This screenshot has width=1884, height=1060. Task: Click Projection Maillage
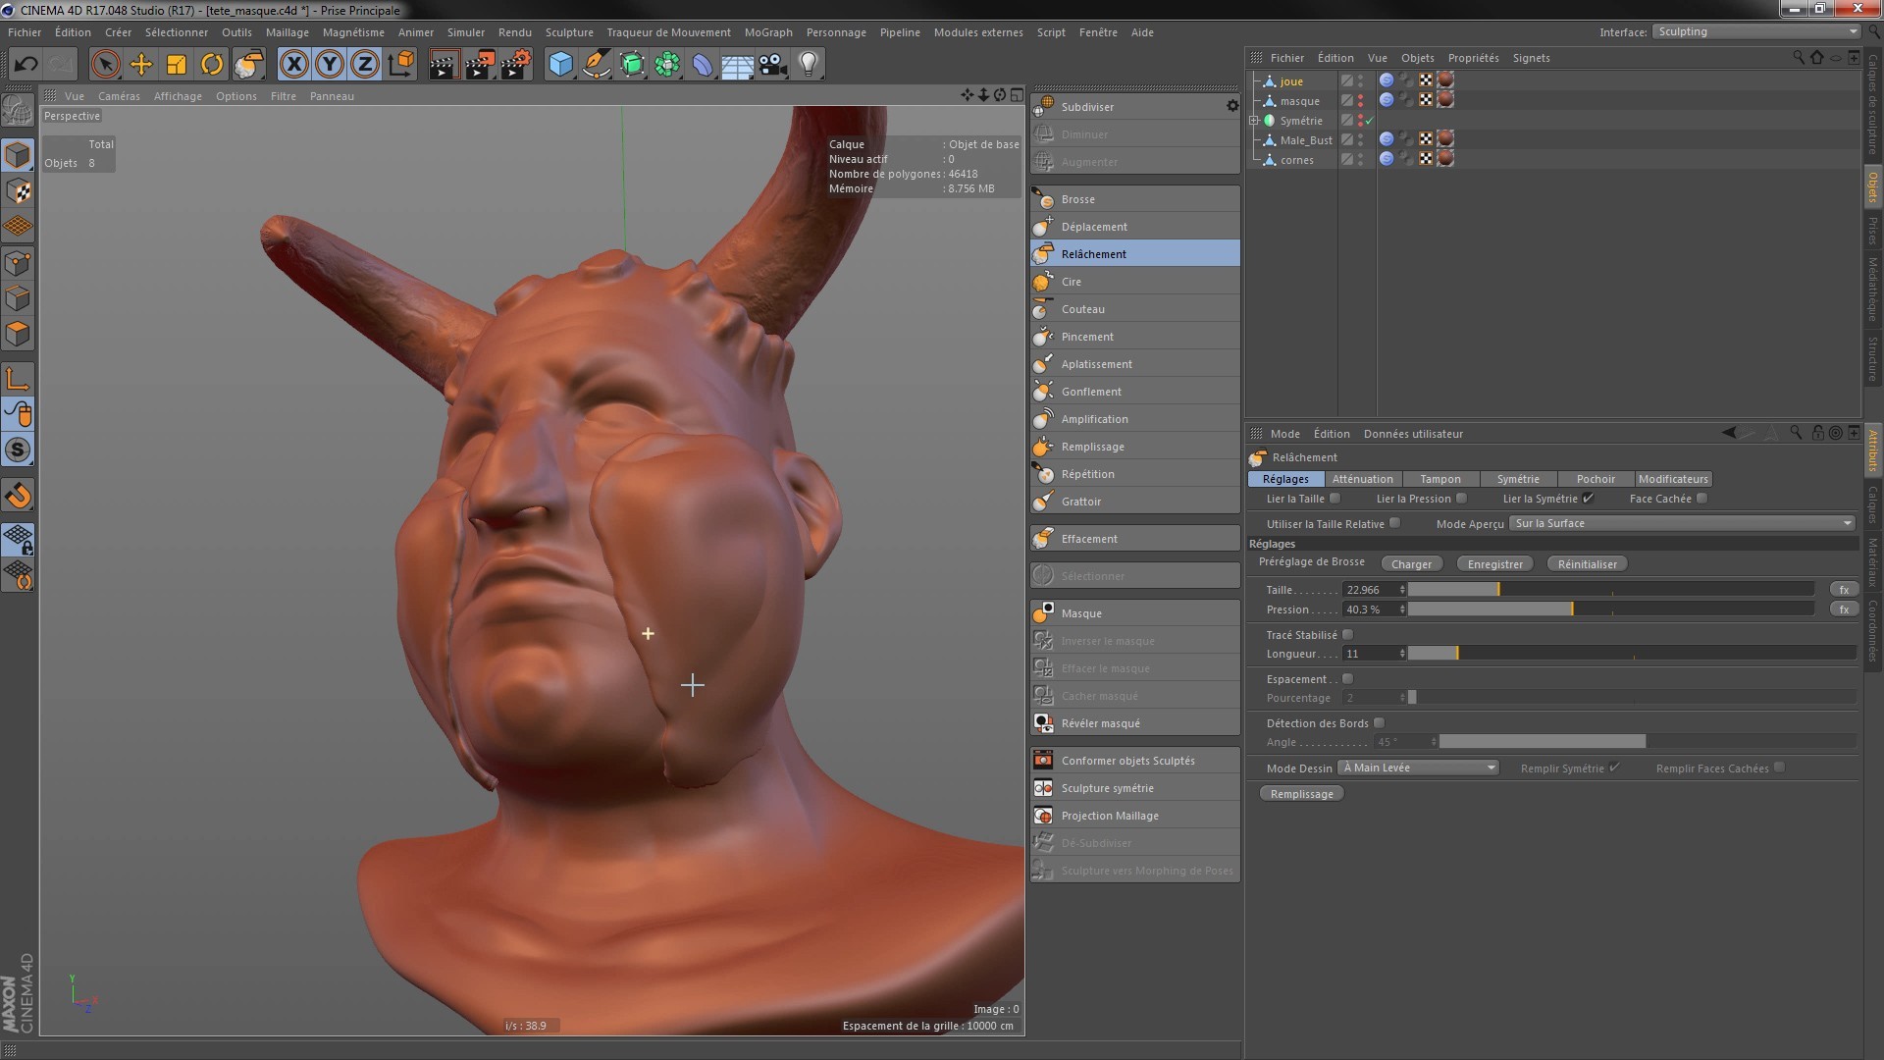pyautogui.click(x=1135, y=816)
